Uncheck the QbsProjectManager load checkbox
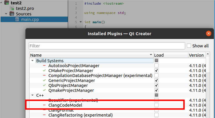This screenshot has width=215, height=118. 156,85
